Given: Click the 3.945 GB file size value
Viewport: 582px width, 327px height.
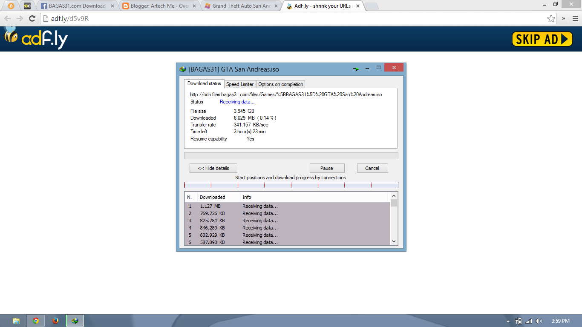Looking at the screenshot, I should tap(244, 111).
